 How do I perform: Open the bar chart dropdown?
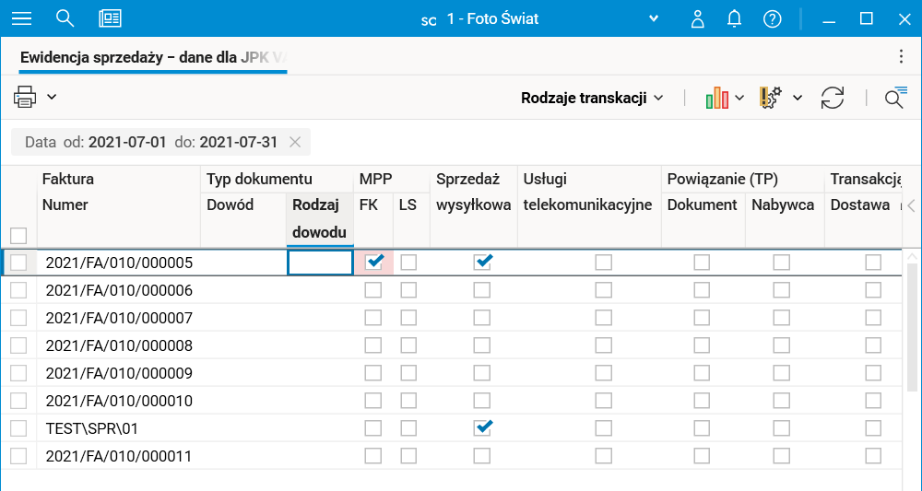tap(725, 98)
